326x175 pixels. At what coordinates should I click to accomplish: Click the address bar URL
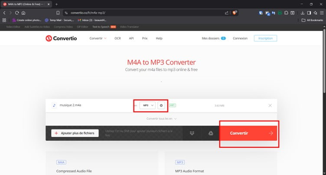[88, 13]
